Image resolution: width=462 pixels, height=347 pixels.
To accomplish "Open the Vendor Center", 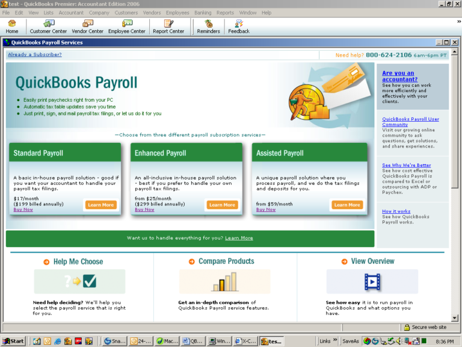I will pos(87,27).
